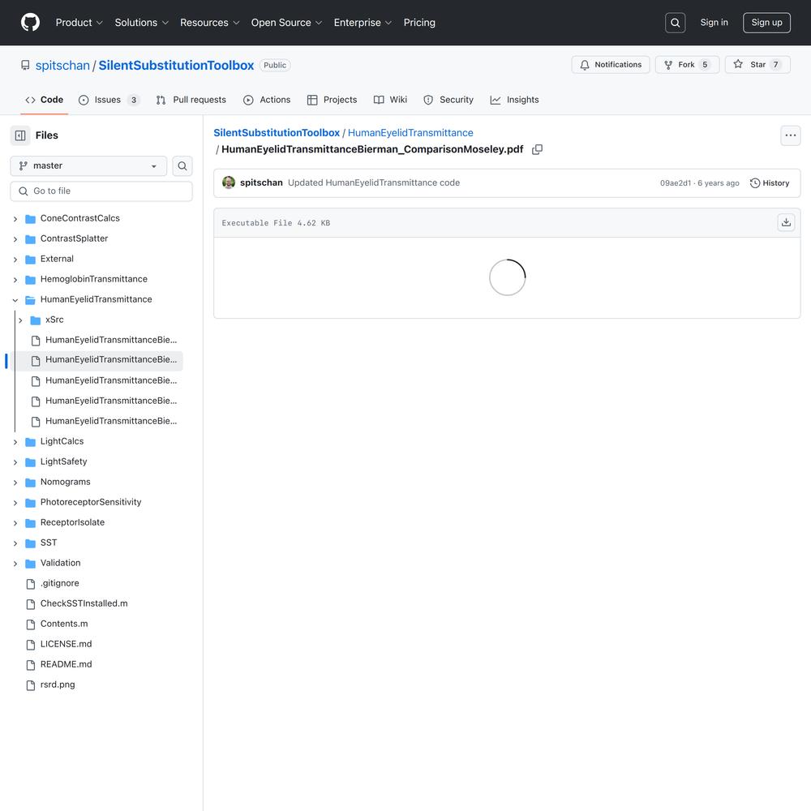Click the Star button
This screenshot has height=811, width=811.
[757, 65]
